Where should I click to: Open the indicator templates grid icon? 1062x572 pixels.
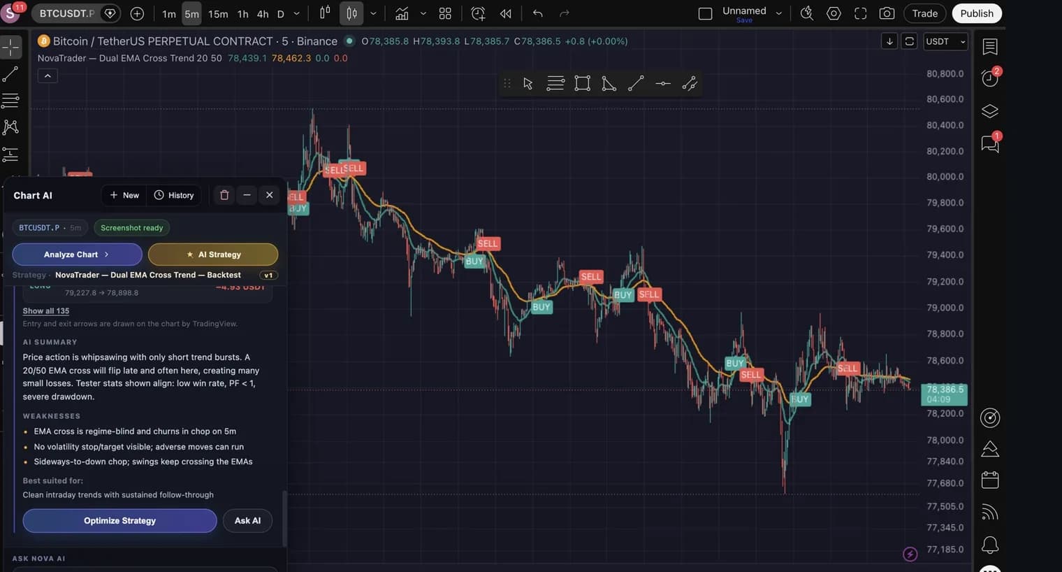click(445, 13)
